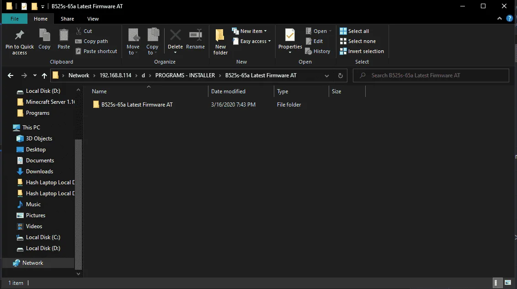This screenshot has width=517, height=289.
Task: Switch to the View tab
Action: click(93, 19)
